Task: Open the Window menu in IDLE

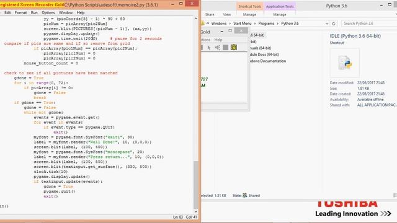Action: (66, 12)
